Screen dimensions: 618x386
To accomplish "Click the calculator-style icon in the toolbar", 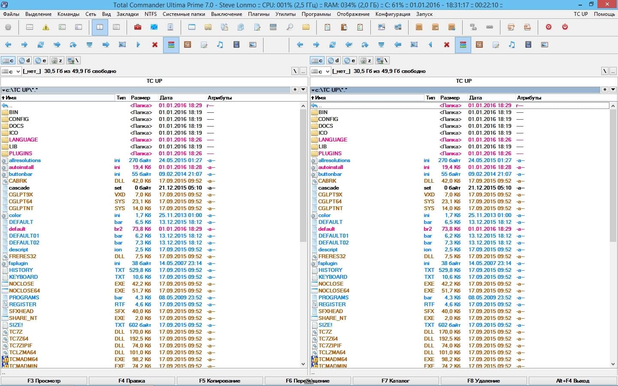I will [273, 27].
